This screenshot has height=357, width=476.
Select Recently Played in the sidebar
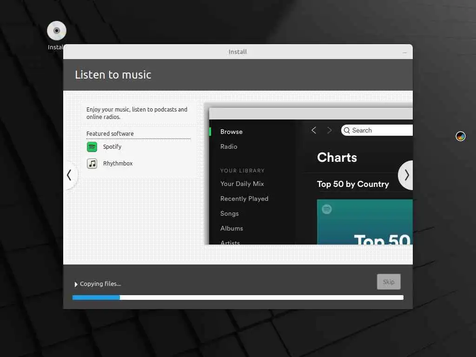pyautogui.click(x=244, y=199)
